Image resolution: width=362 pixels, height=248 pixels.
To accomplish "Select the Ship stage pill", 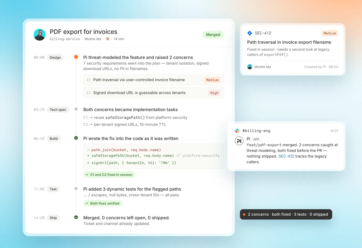I will [x=53, y=218].
